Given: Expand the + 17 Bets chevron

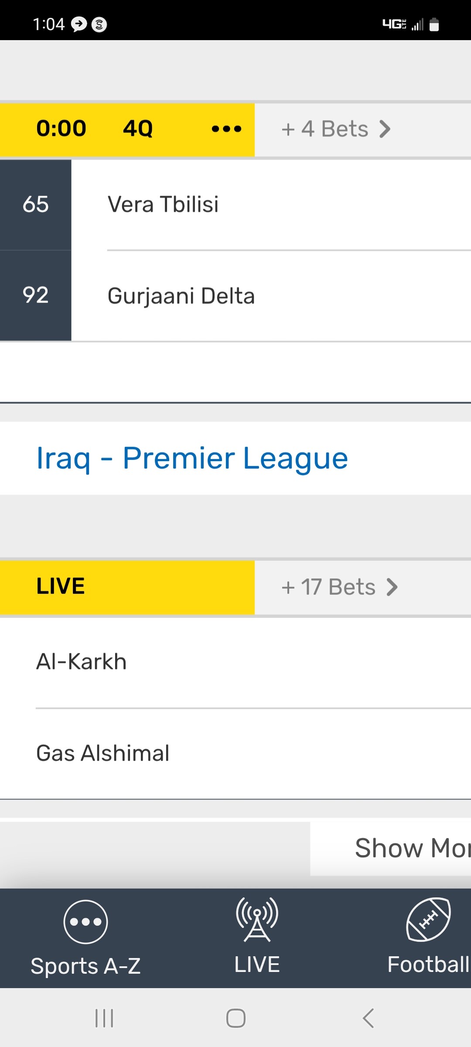Looking at the screenshot, I should click(x=392, y=587).
